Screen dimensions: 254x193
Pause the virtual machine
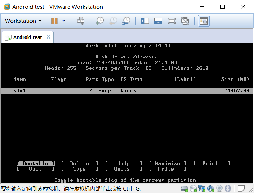55,21
